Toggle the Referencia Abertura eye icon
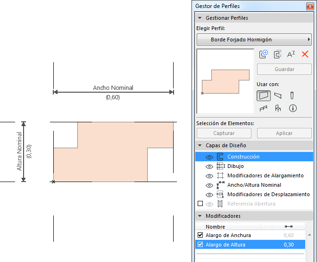This screenshot has height=262, width=317. [x=209, y=204]
